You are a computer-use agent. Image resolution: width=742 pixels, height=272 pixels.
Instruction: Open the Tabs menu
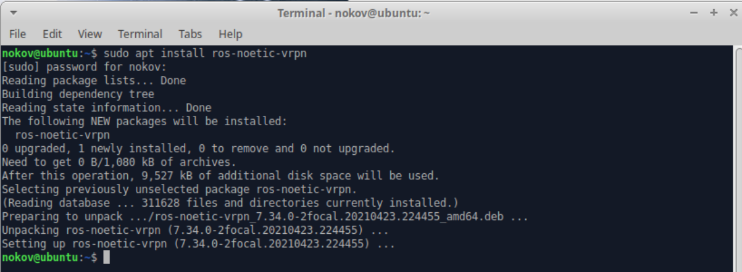click(190, 34)
